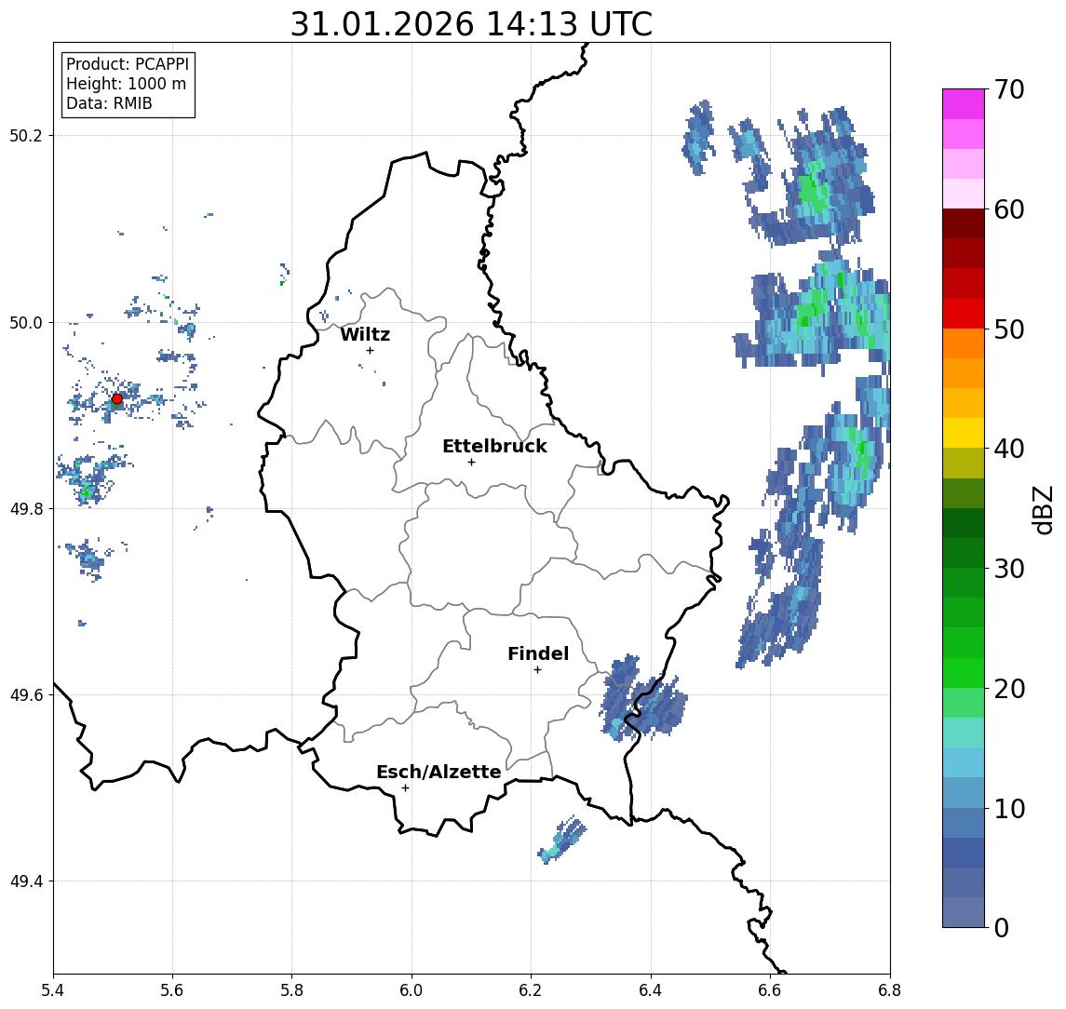Click the longitude tick label 6.8
Viewport: 1066px width, 1009px height.
889,990
